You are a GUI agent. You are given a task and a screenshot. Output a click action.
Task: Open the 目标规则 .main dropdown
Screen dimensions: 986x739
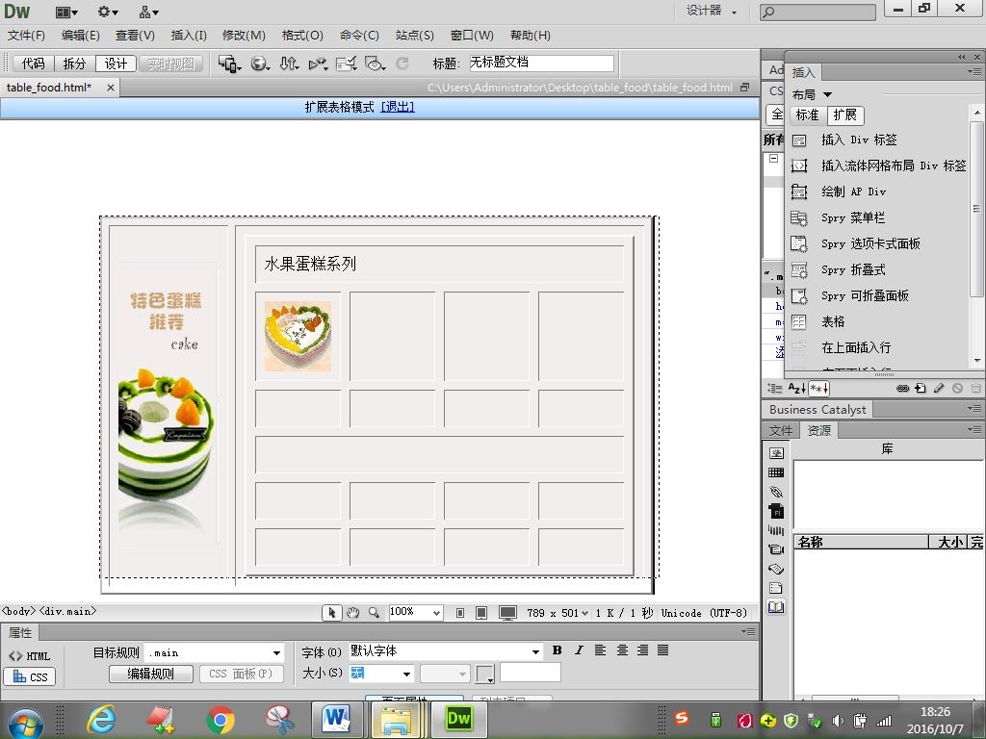point(276,653)
